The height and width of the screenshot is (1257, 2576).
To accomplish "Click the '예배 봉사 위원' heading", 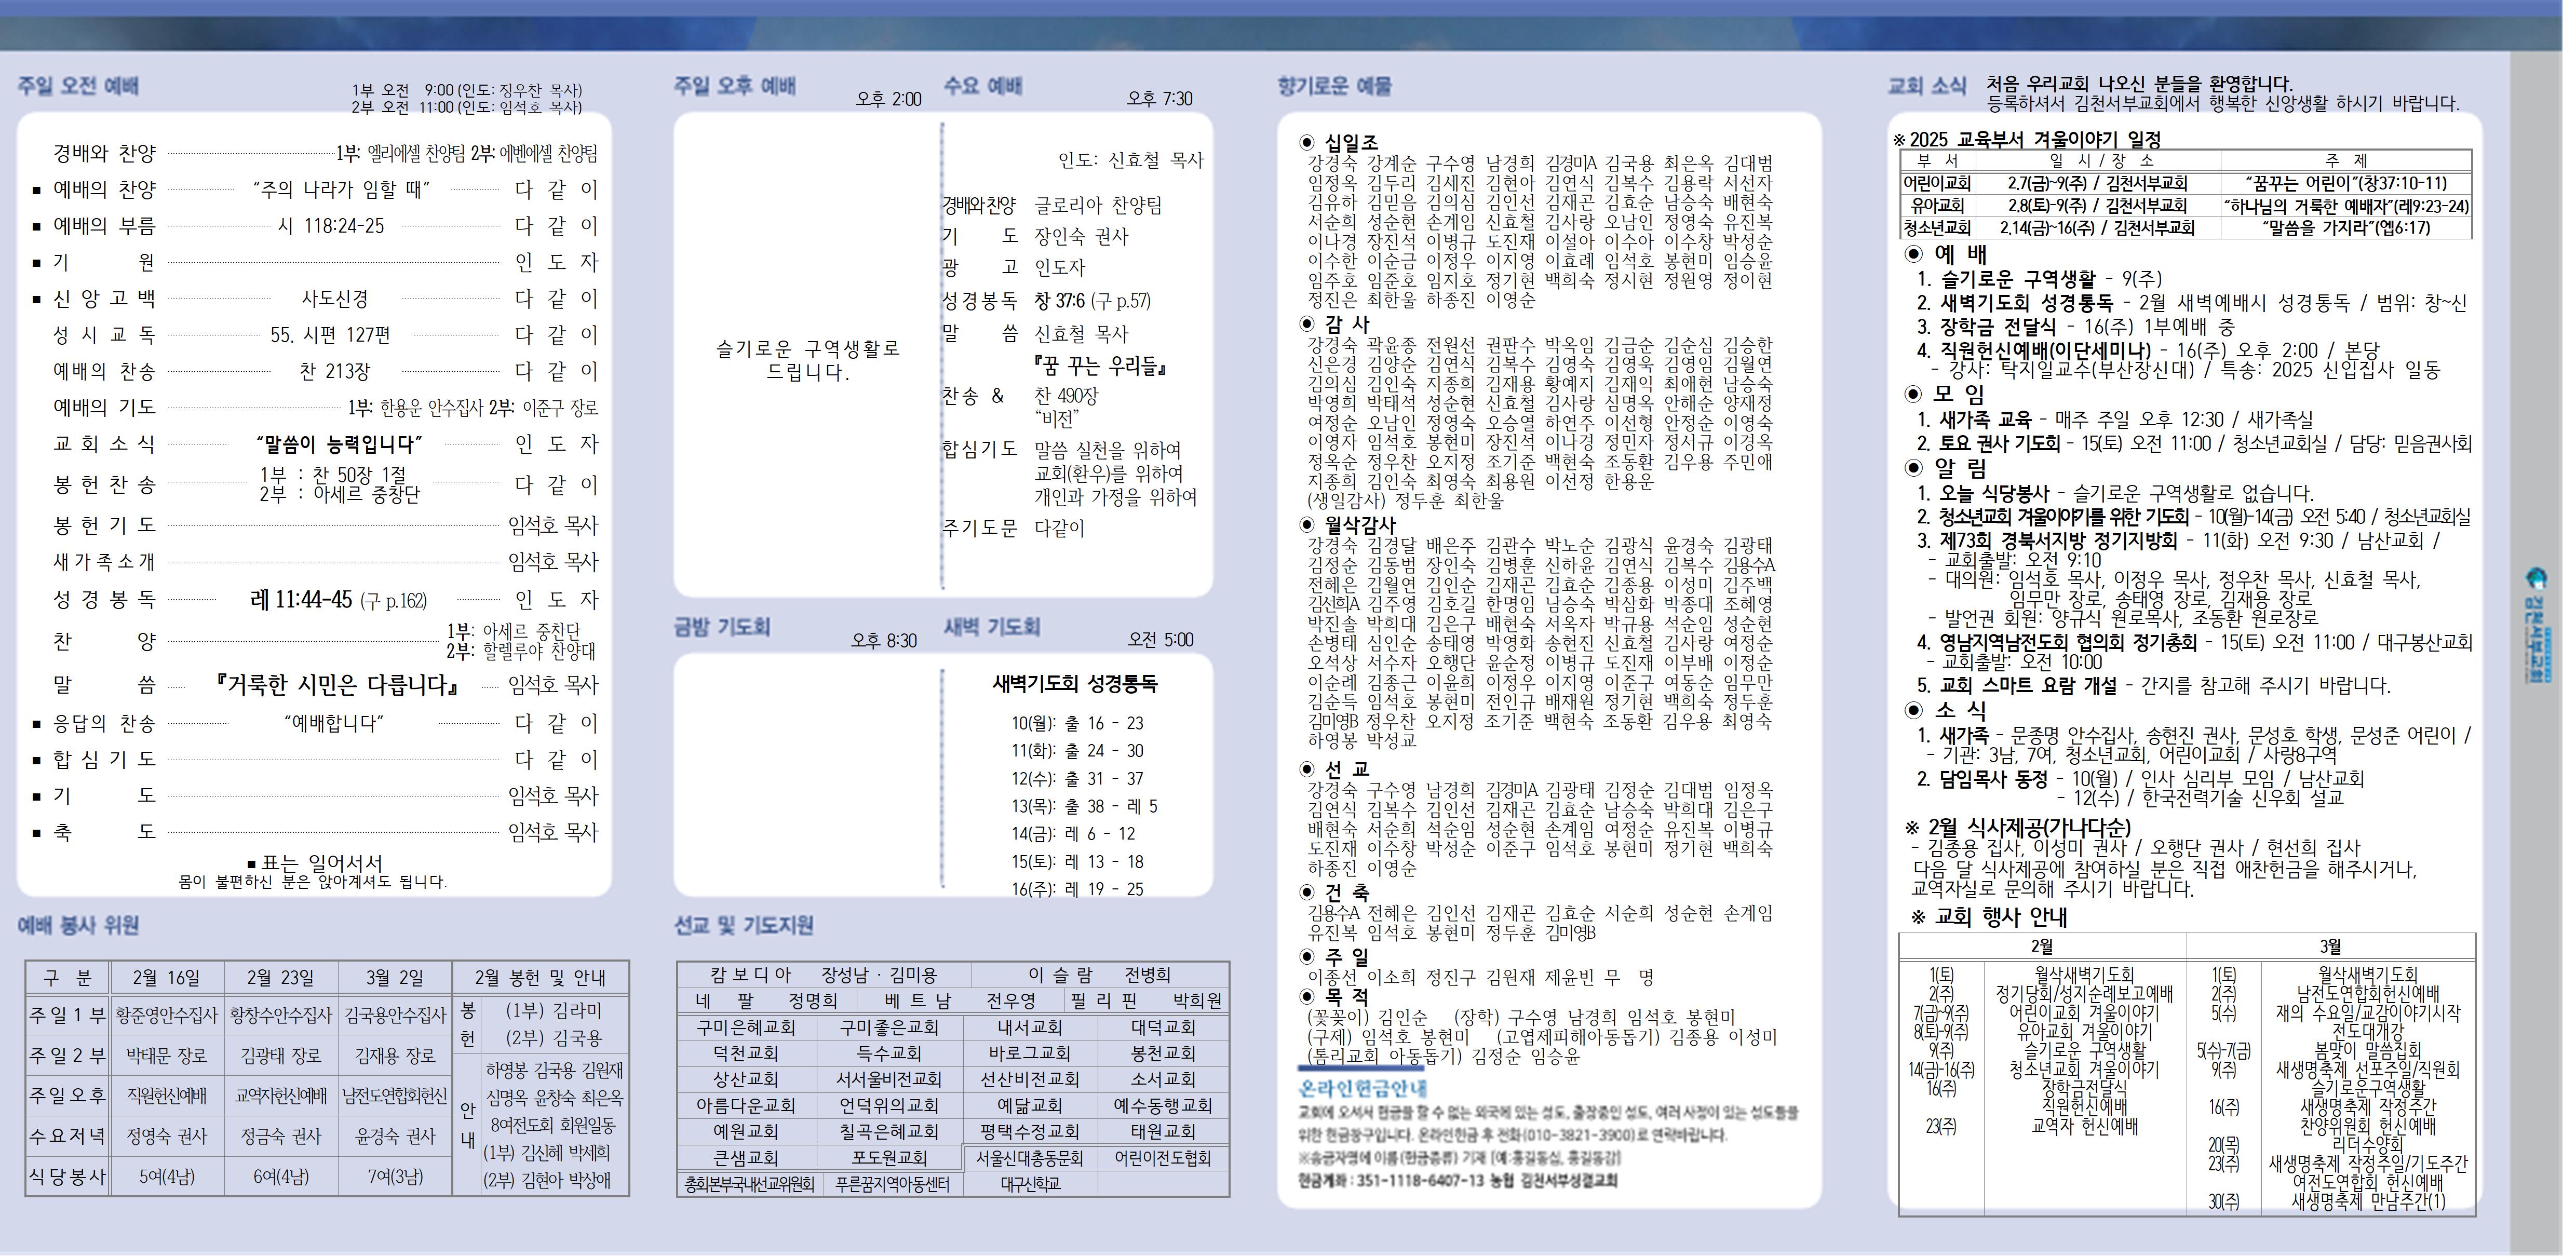I will [78, 925].
